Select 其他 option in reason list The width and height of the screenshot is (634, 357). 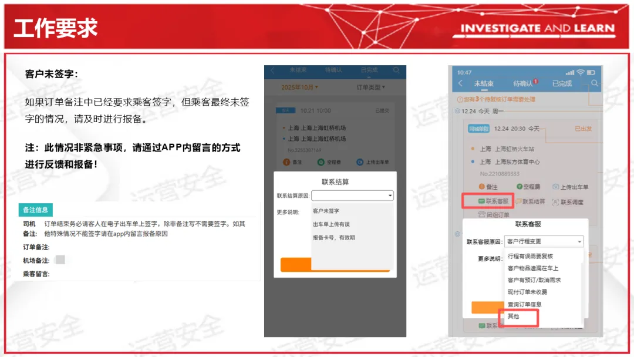pyautogui.click(x=514, y=316)
